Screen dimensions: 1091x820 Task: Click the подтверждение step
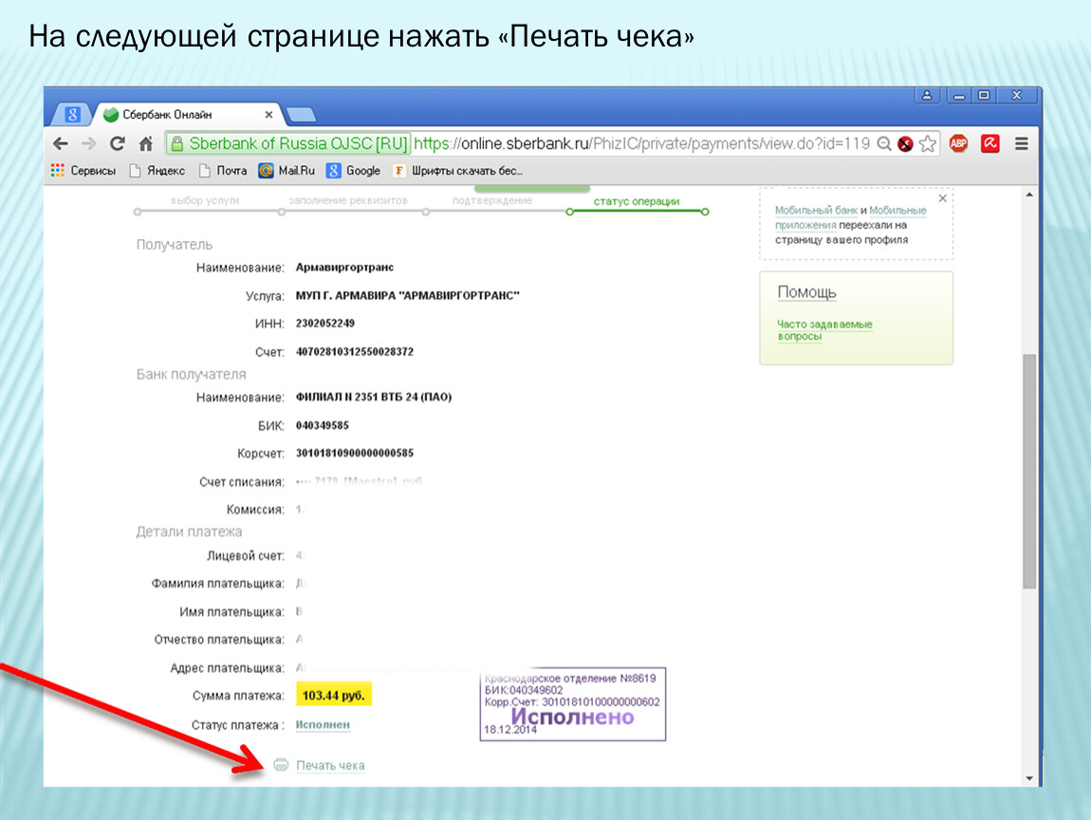tap(492, 200)
